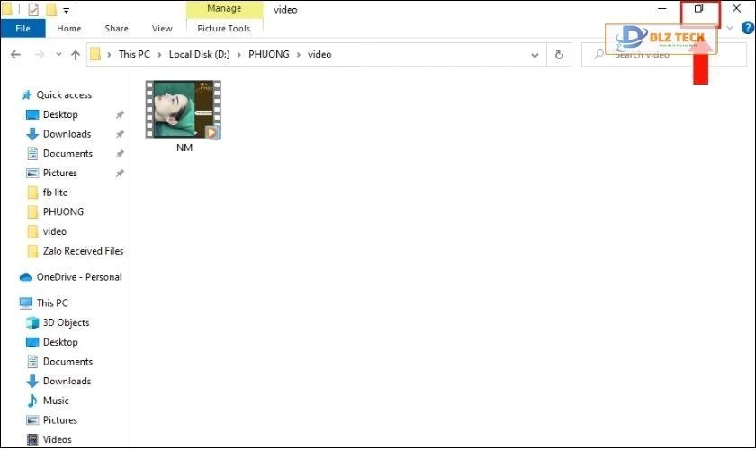The height and width of the screenshot is (450, 756).
Task: Click the Back navigation arrow
Action: tap(15, 55)
